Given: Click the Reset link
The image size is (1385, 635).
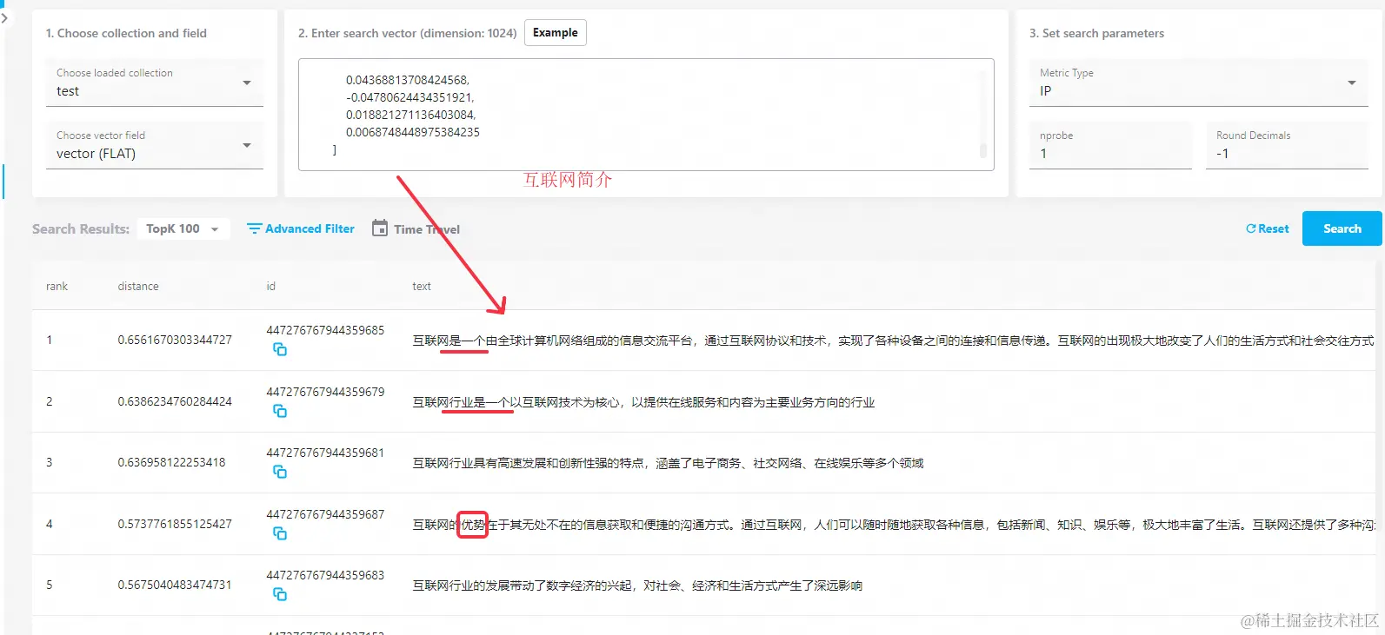Looking at the screenshot, I should point(1268,228).
